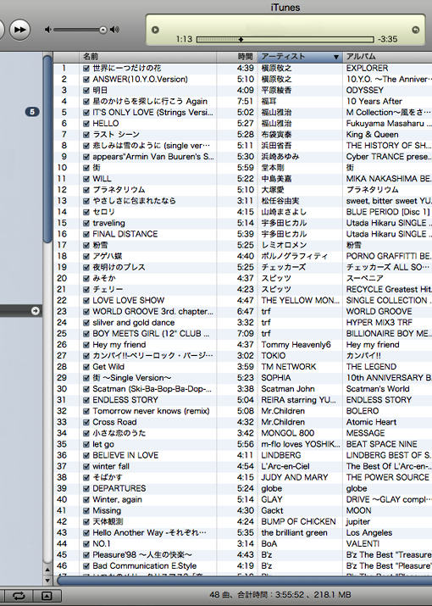
Task: Uncheck the checkbox for Cross Road
Action: (x=86, y=422)
